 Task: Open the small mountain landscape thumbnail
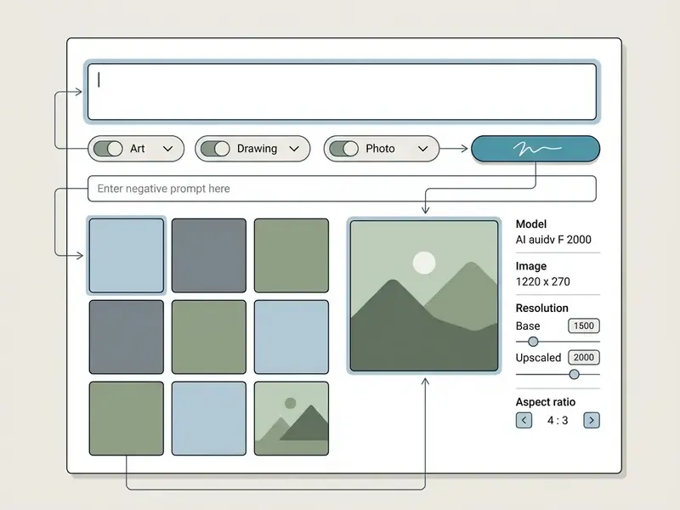point(292,418)
